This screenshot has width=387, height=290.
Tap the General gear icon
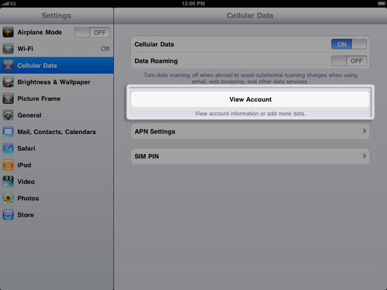(8, 115)
